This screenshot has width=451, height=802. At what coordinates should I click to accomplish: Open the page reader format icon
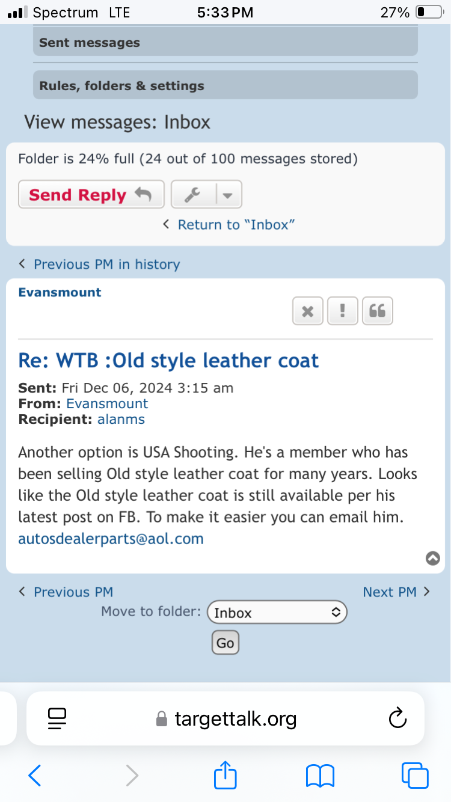point(57,718)
